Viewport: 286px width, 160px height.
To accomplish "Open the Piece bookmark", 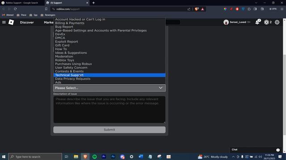I will point(21,15).
